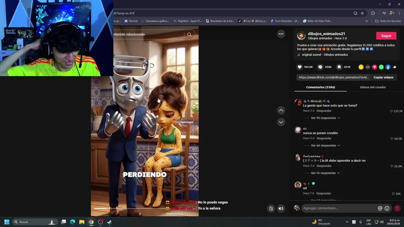Open the taskbar volume control

[382, 222]
